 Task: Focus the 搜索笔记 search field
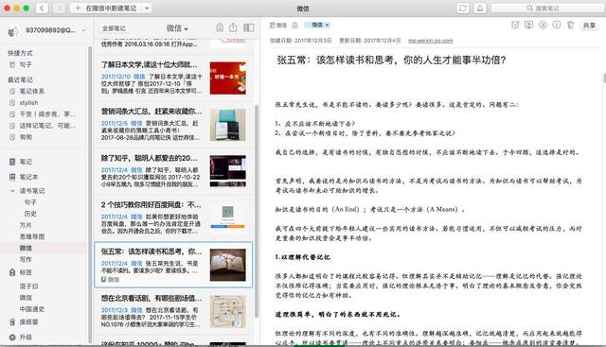[x=548, y=9]
